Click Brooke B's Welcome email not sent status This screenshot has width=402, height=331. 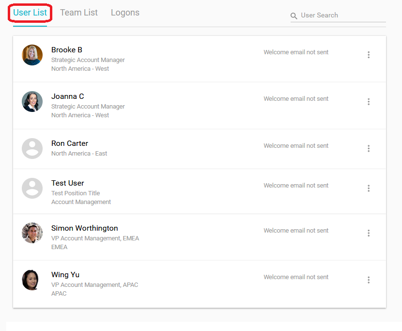tap(296, 52)
